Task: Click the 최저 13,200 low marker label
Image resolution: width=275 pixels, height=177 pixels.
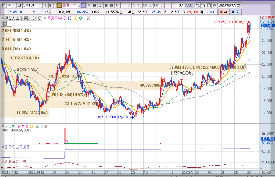Action: tap(113, 117)
